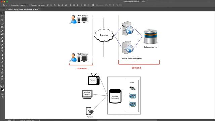This screenshot has height=121, width=215.
Task: Distribute vertical centers in options bar
Action: [74, 5]
